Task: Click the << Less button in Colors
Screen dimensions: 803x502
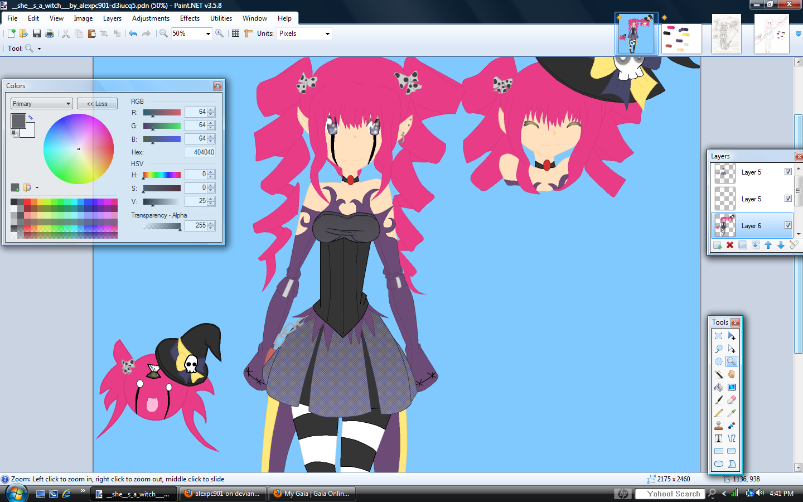Action: pyautogui.click(x=97, y=104)
